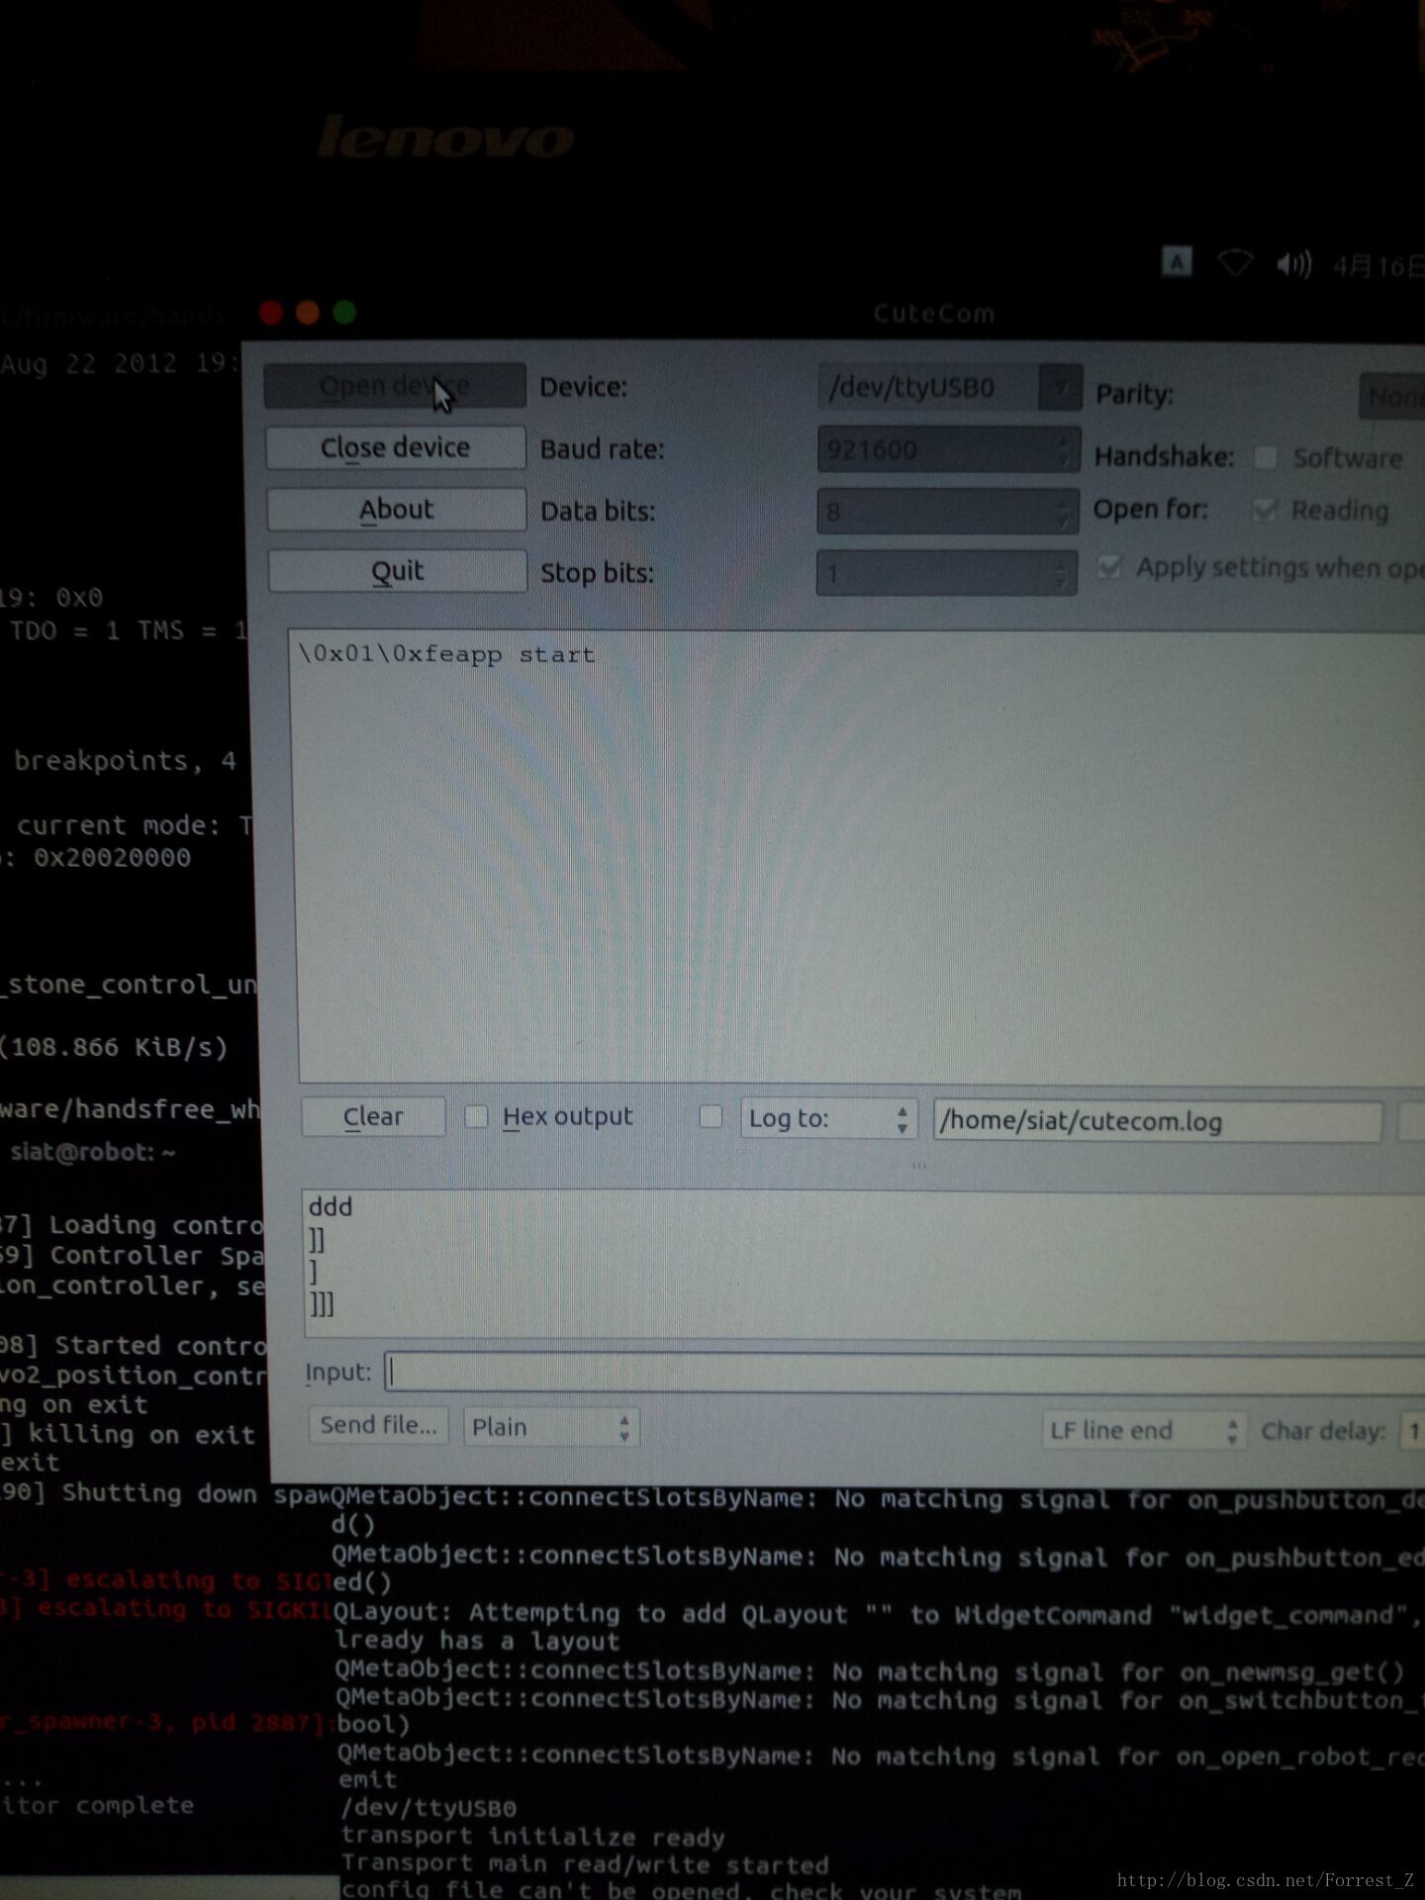Click the Input command text field
The height and width of the screenshot is (1900, 1425).
[904, 1373]
